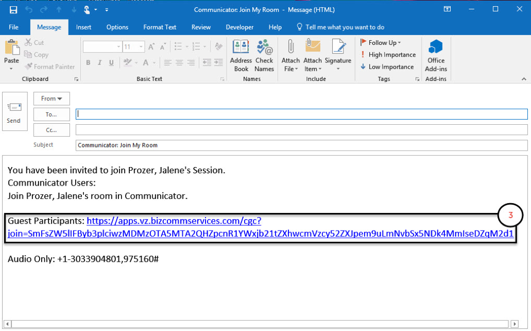The width and height of the screenshot is (531, 331).
Task: Open the Help tab
Action: pos(275,27)
